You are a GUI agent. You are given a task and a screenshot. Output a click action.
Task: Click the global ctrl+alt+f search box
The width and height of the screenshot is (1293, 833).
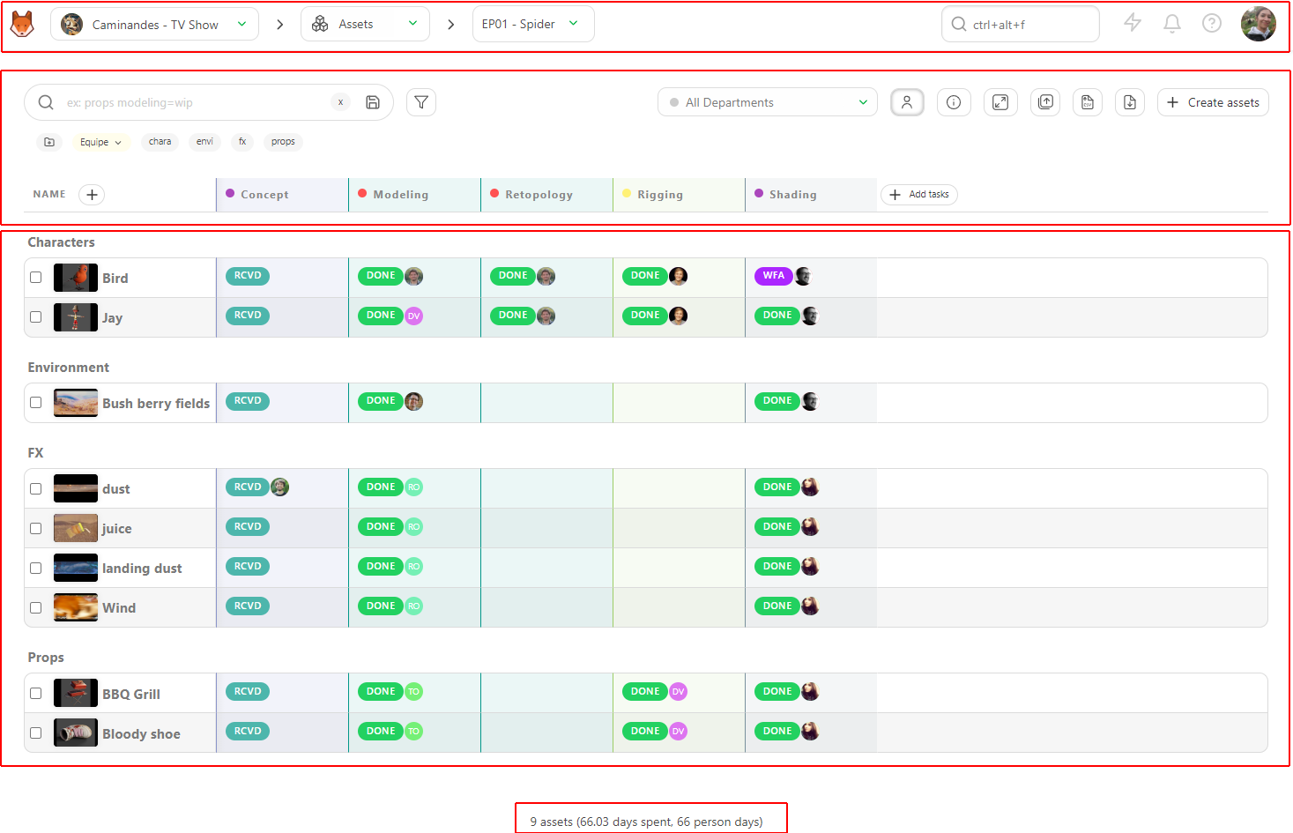click(x=1021, y=24)
